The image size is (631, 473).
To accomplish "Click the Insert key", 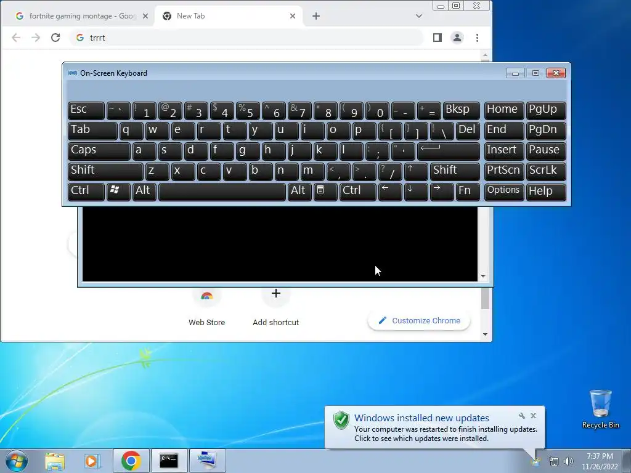I will click(504, 151).
